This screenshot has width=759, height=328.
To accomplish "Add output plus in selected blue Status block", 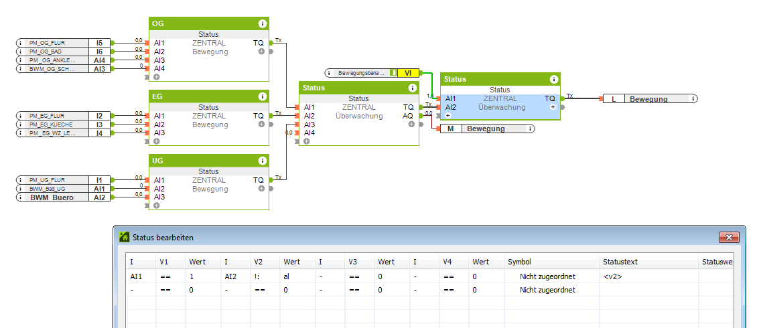I will 553,107.
